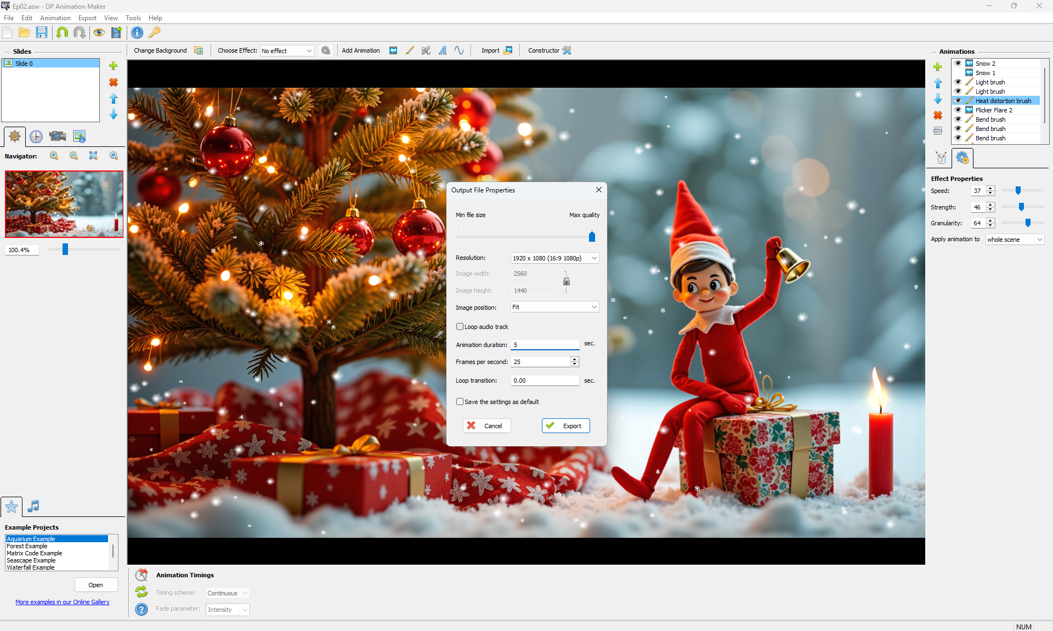Click the text animation icon

pos(443,50)
